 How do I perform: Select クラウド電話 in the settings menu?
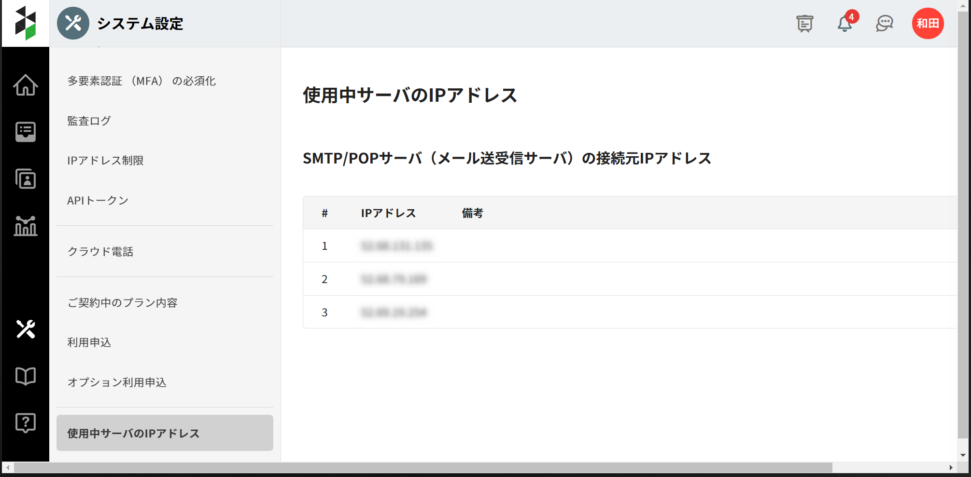coord(100,252)
